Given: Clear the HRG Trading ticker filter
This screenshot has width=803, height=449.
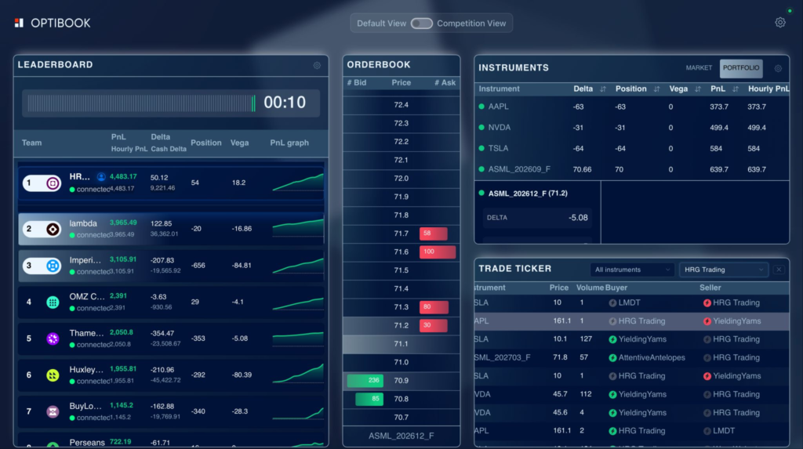Looking at the screenshot, I should pyautogui.click(x=779, y=270).
